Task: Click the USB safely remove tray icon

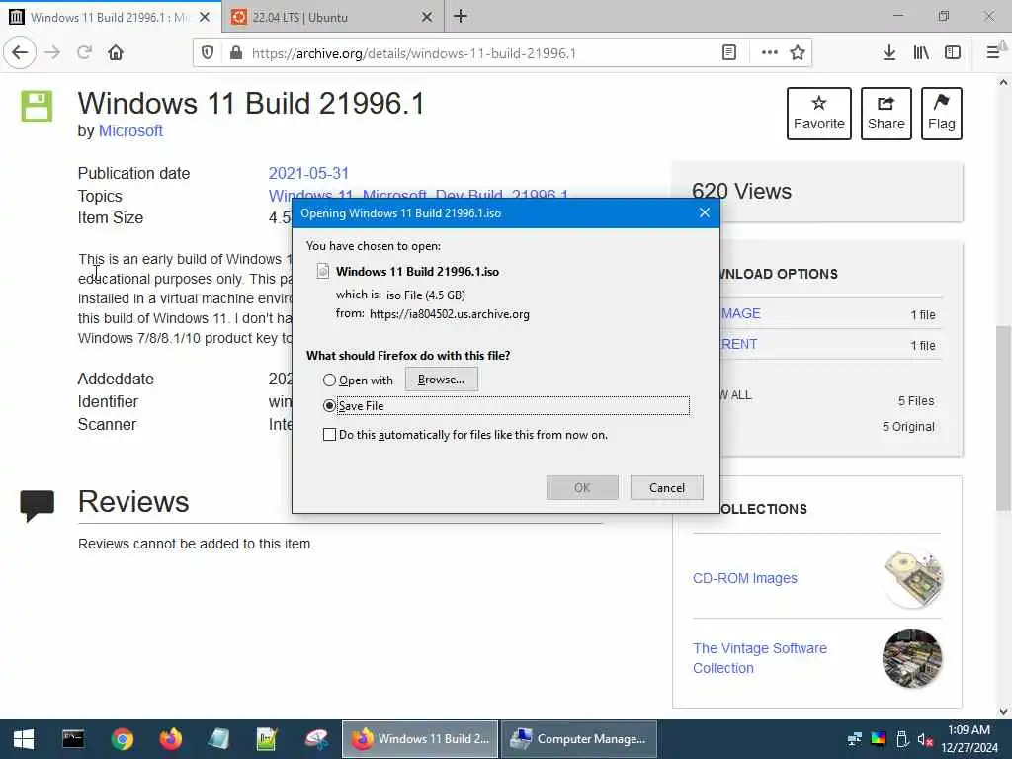Action: 902,739
